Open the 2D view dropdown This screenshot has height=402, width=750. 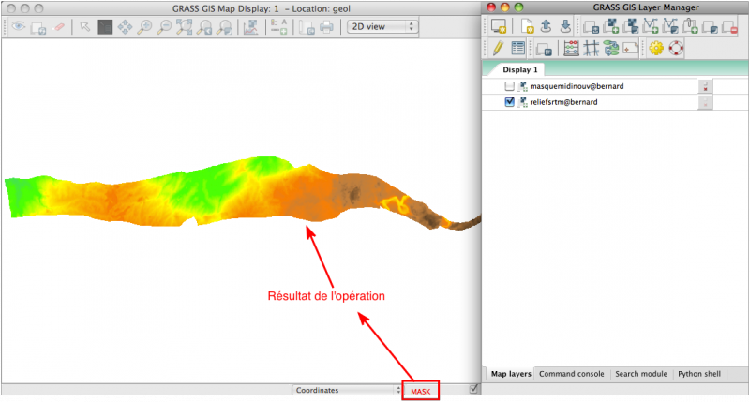tap(382, 26)
